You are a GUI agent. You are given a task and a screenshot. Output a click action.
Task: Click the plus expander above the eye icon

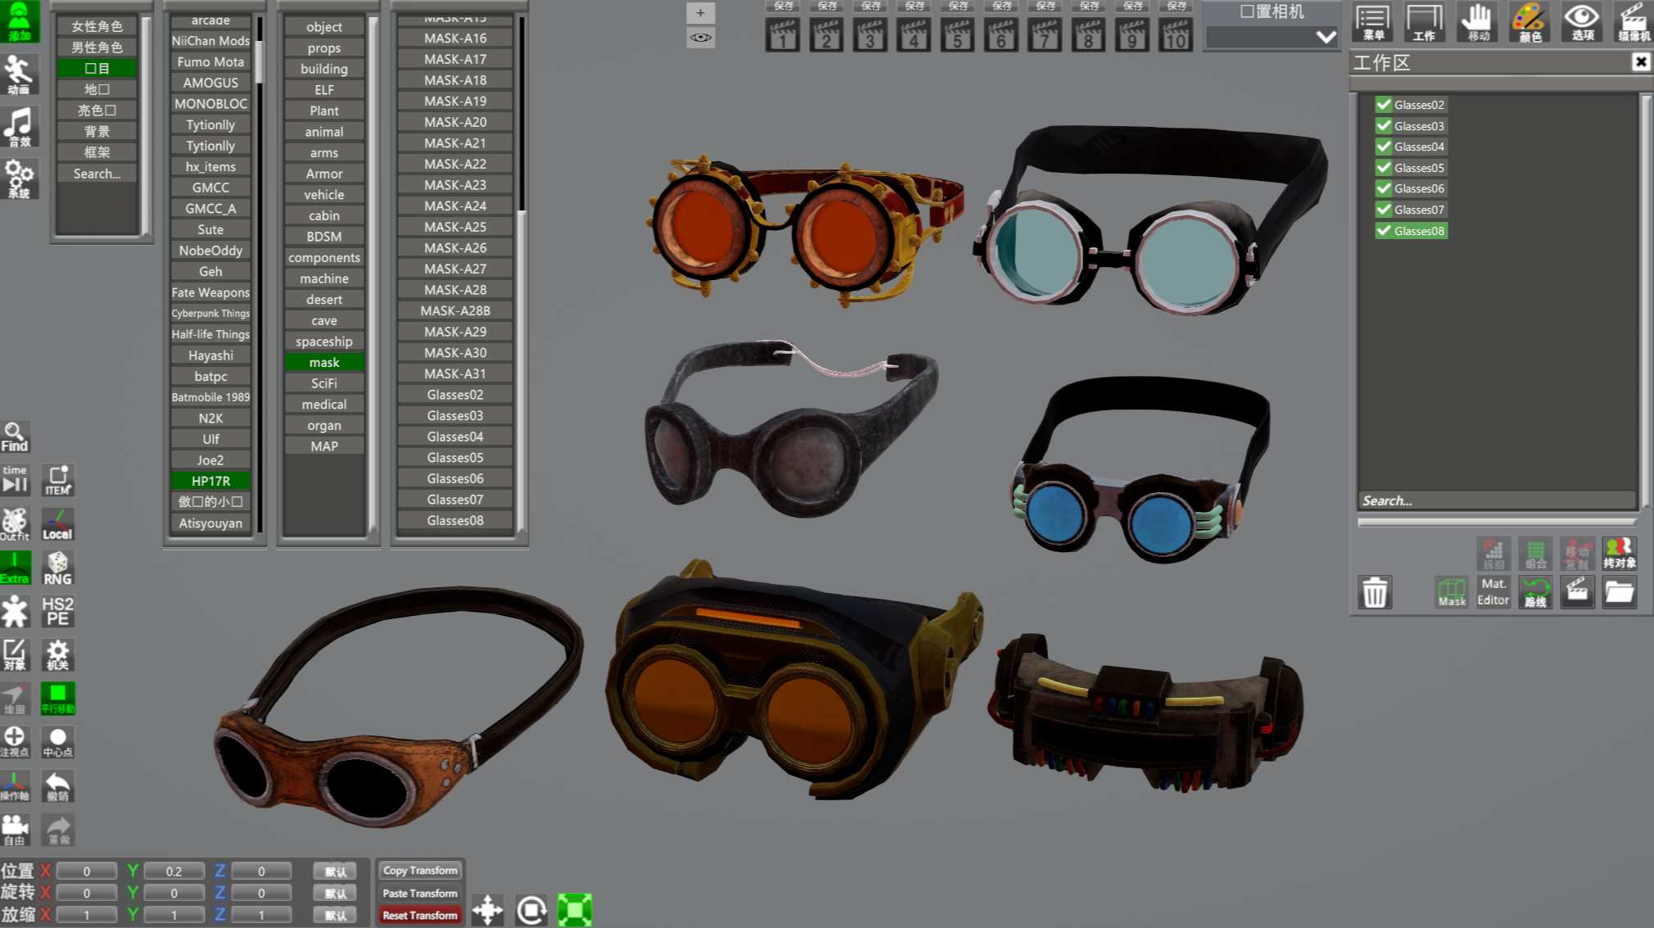pos(700,13)
